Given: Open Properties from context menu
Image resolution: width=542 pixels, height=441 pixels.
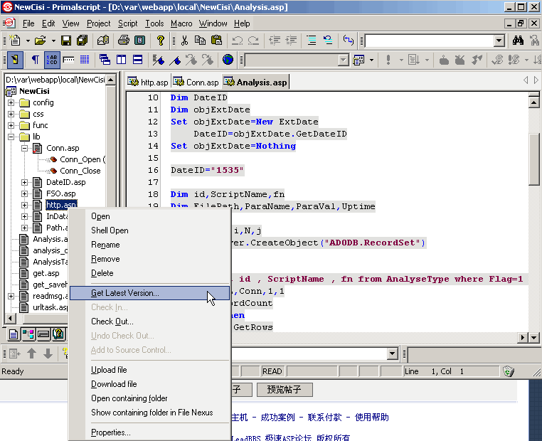Looking at the screenshot, I should coord(149,432).
